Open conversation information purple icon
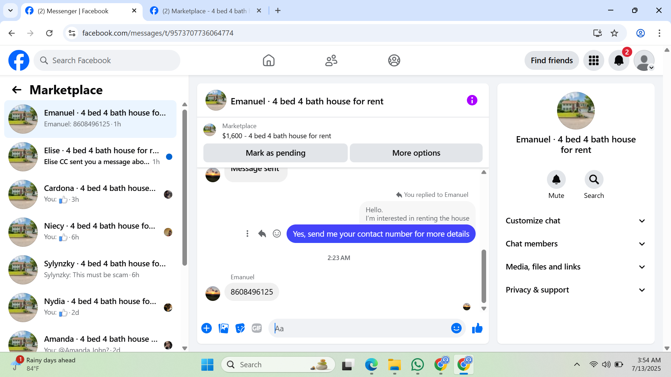This screenshot has height=377, width=671. [x=472, y=101]
